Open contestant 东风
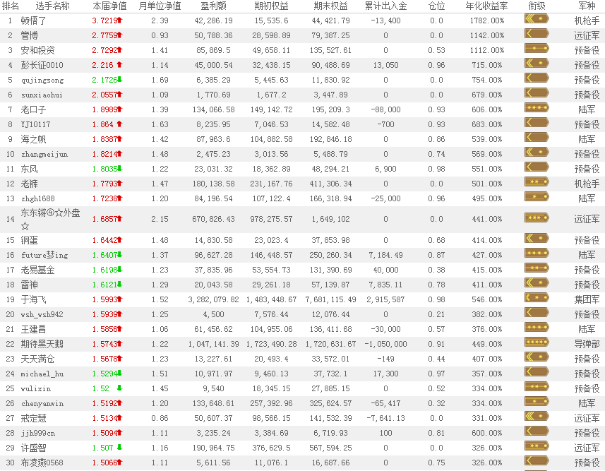605x471 pixels. click(x=30, y=169)
